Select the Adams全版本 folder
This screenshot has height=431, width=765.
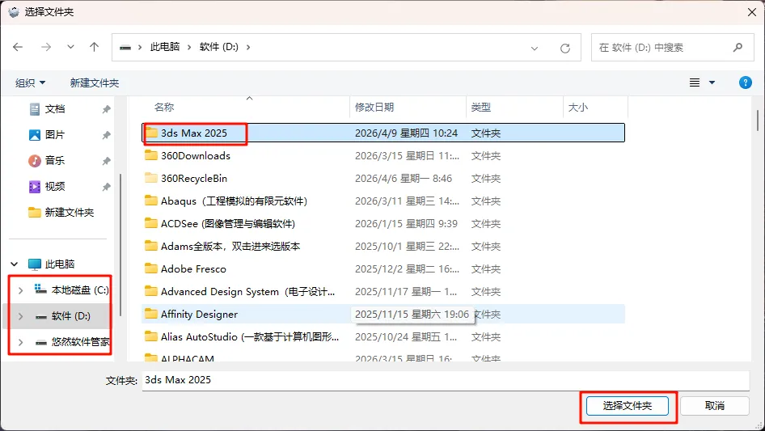(x=383, y=246)
